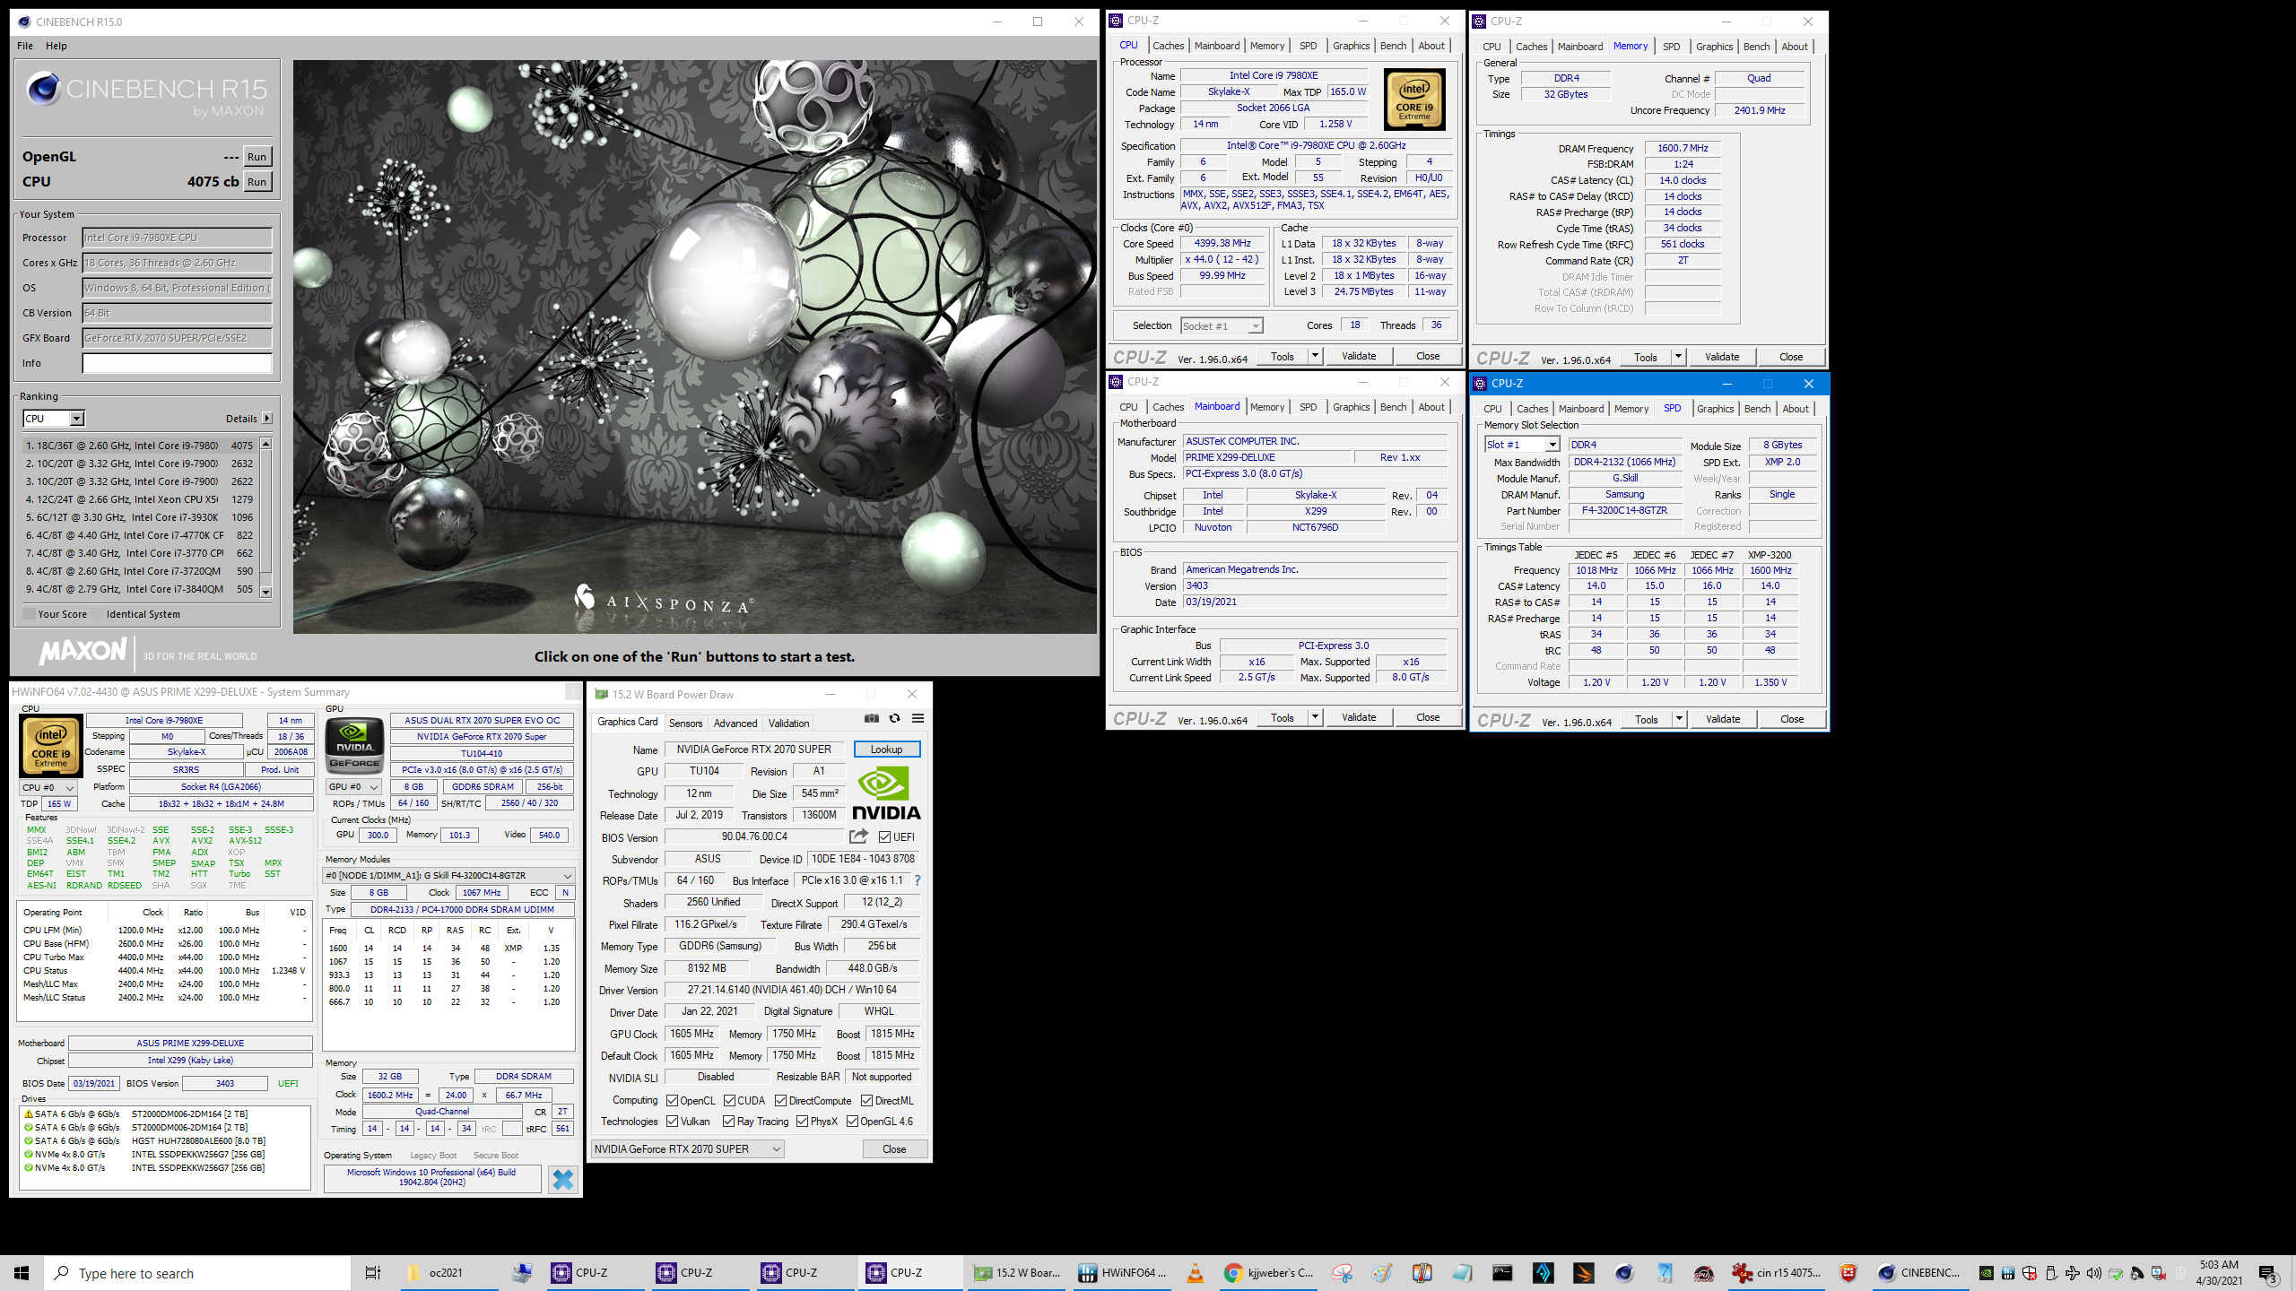Toggle the UEFI checkbox in GPU-Z
Screen dimensions: 2296x1291
click(885, 836)
